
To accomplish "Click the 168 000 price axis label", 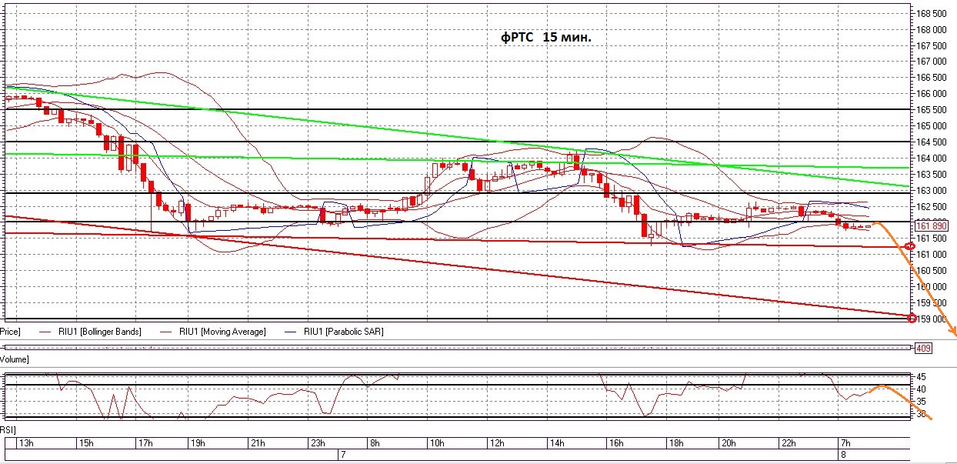I will pos(932,30).
